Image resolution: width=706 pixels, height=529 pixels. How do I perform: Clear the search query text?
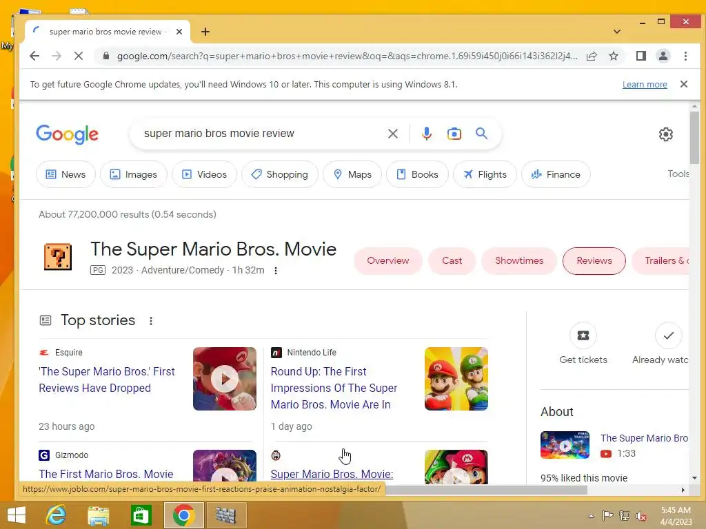pos(392,134)
